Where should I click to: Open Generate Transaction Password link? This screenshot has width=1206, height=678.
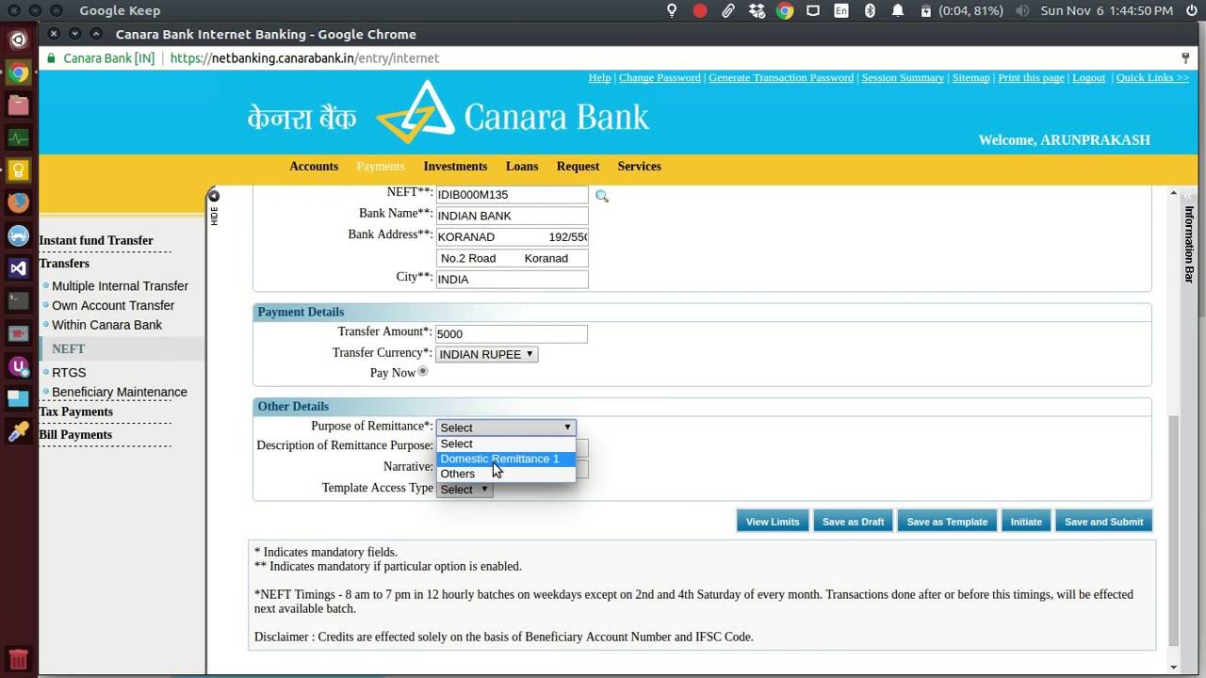coord(781,77)
